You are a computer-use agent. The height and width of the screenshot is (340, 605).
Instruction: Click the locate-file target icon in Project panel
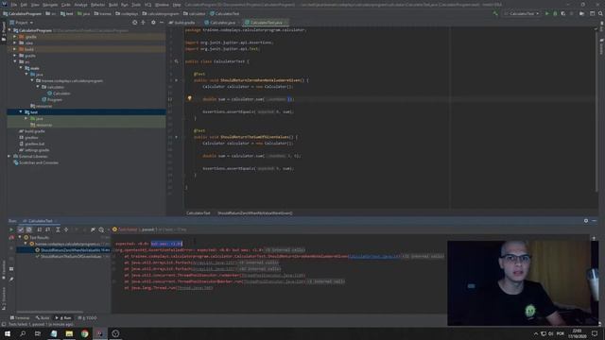tap(134, 23)
